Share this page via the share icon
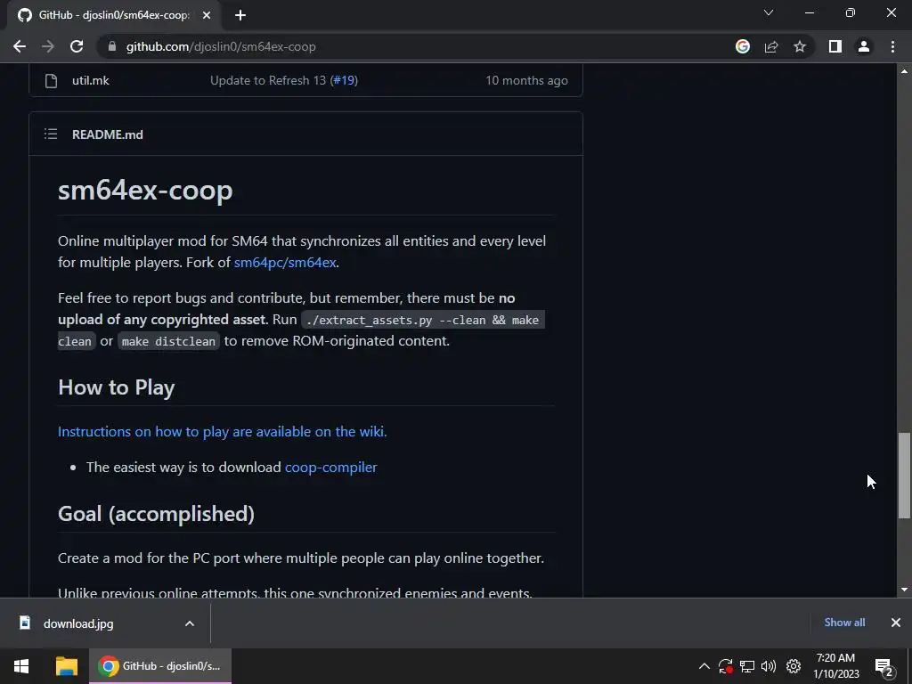 coord(771,46)
